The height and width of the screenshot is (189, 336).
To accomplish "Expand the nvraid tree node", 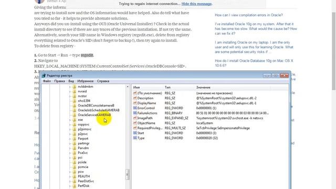I will point(70,91).
